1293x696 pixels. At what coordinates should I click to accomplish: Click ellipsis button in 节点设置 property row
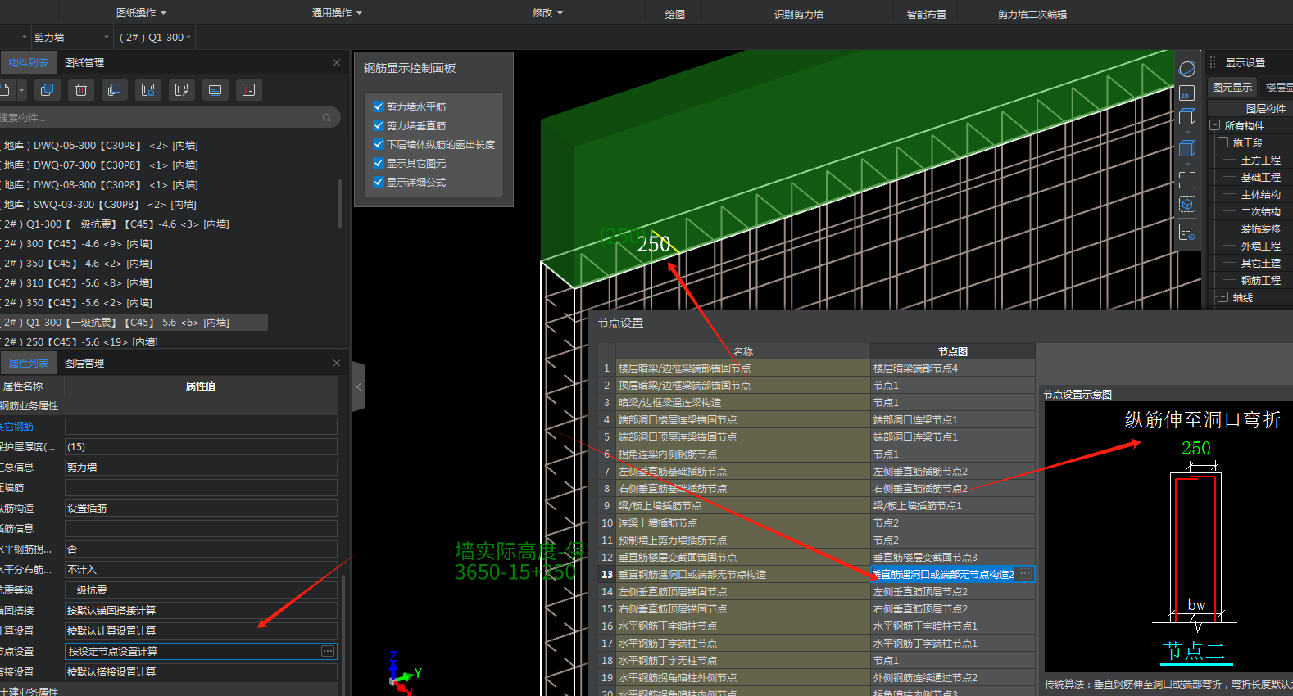(x=328, y=651)
